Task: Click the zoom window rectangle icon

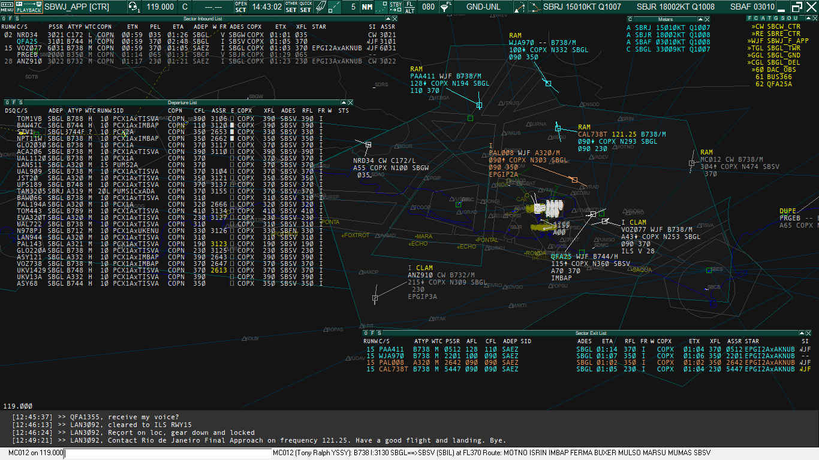Action: pos(381,7)
